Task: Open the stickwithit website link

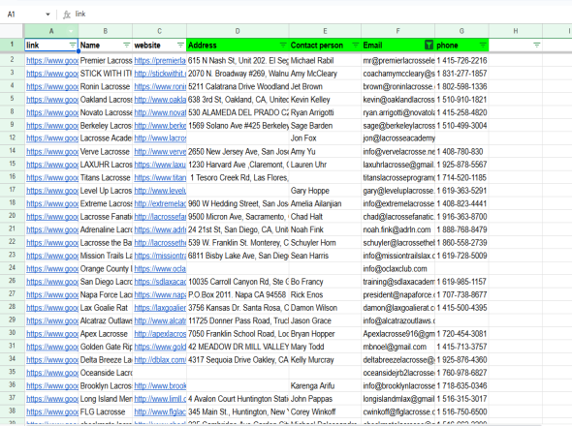Action: click(160, 74)
